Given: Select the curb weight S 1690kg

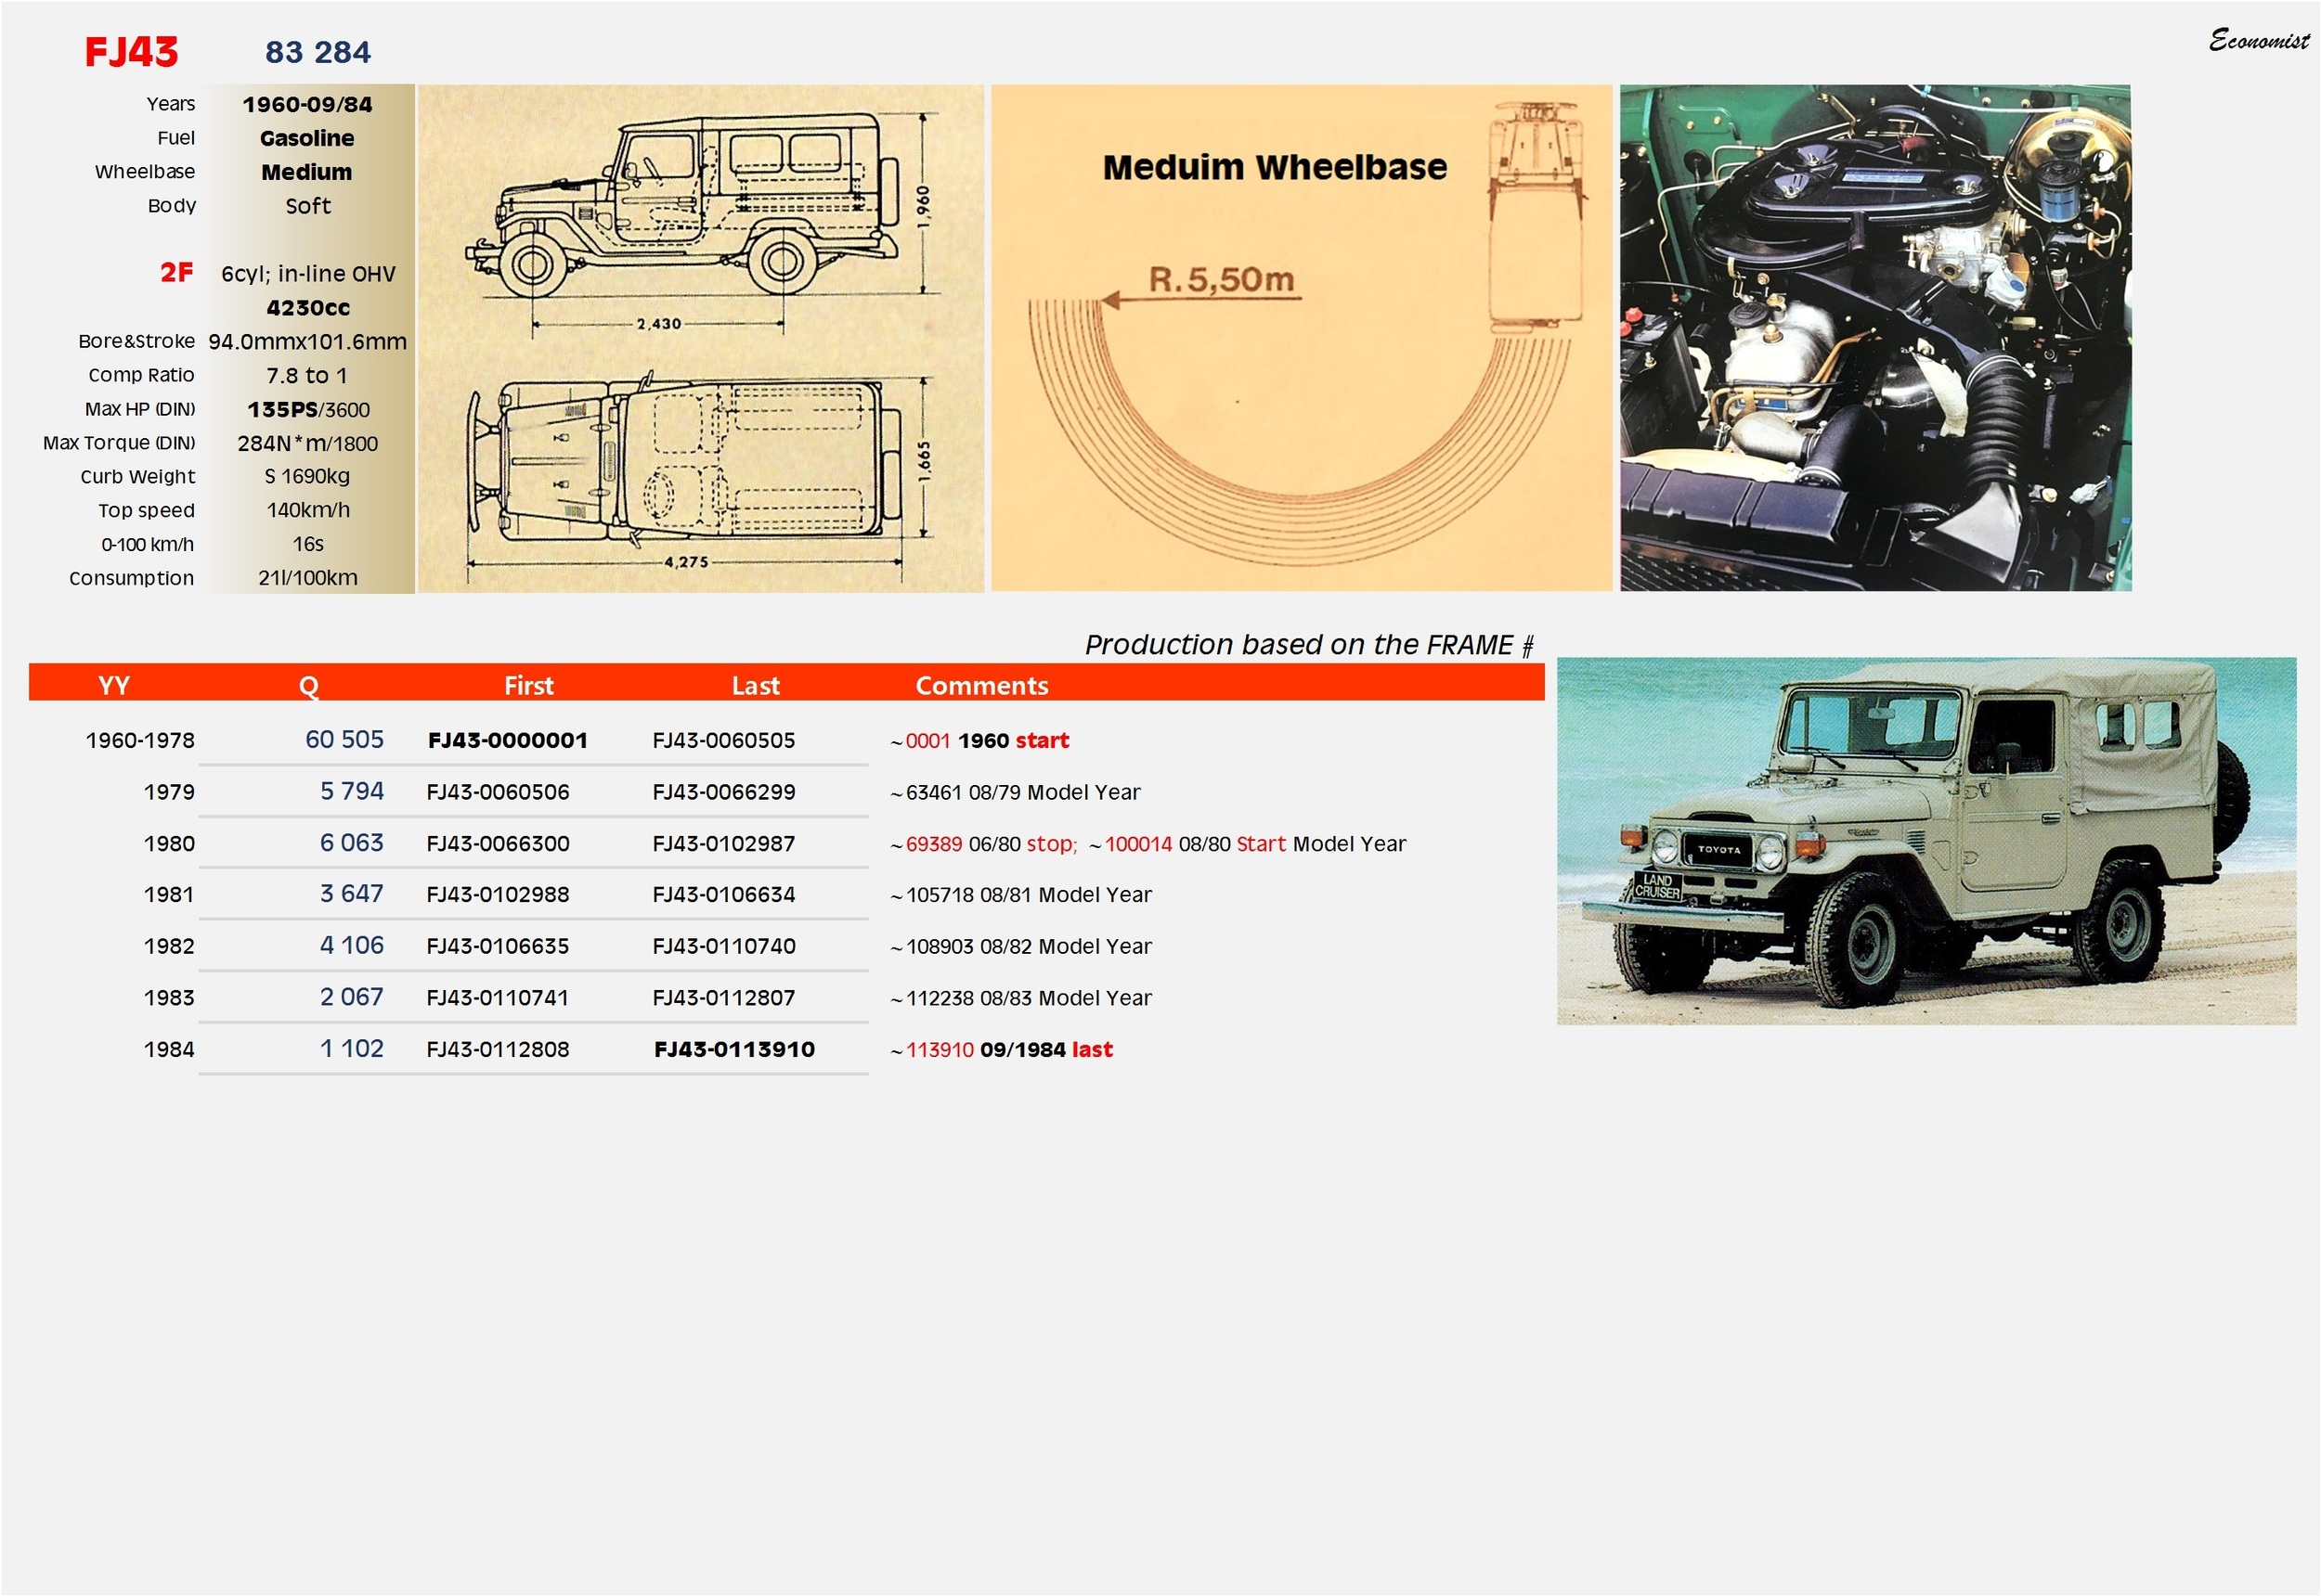Looking at the screenshot, I should (x=307, y=477).
